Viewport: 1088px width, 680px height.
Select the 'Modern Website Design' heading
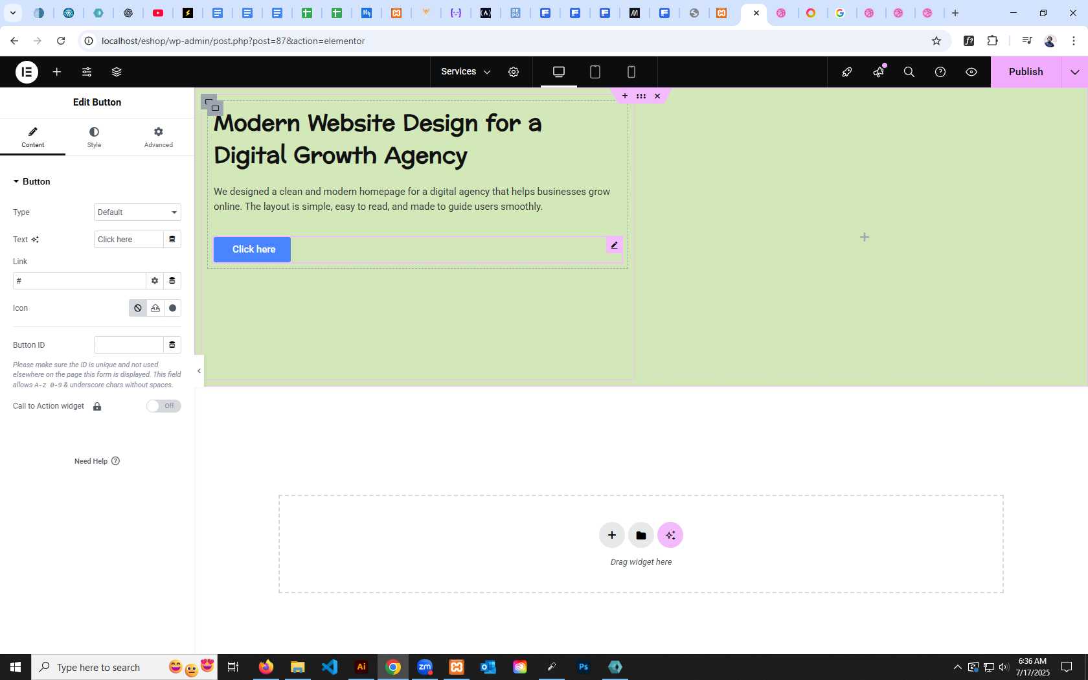(x=378, y=139)
